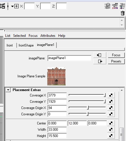Click the Coverage Y map connection icon
This screenshot has width=126, height=141.
click(x=111, y=101)
